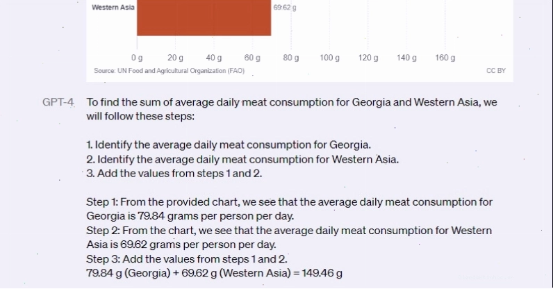Image resolution: width=553 pixels, height=289 pixels.
Task: Click list item 2 about Western Asia
Action: pos(242,160)
